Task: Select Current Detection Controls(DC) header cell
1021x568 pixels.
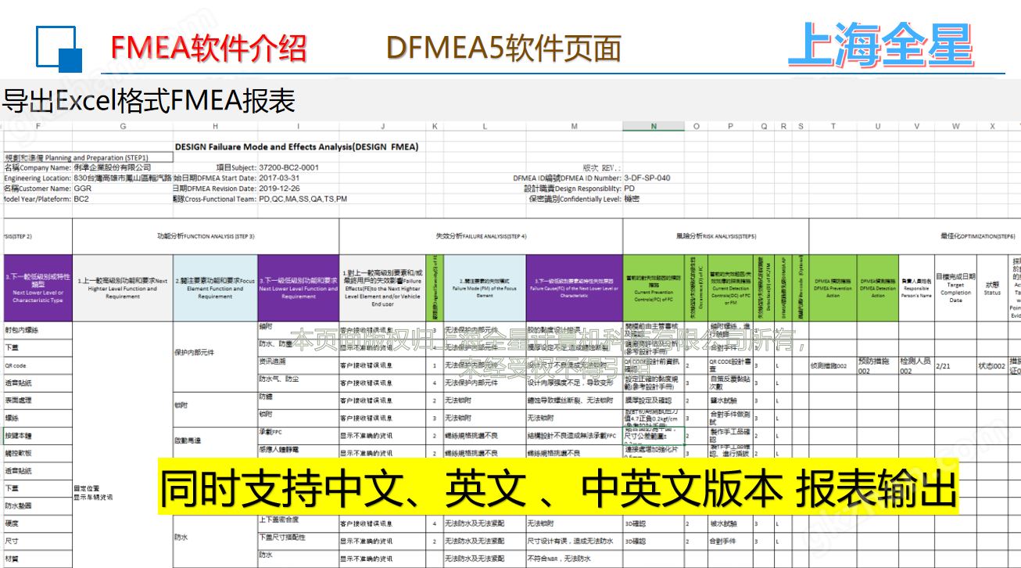Action: tap(730, 287)
